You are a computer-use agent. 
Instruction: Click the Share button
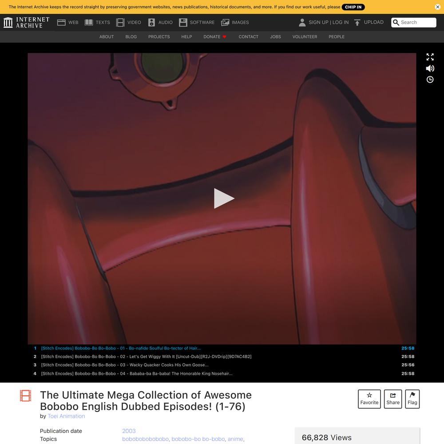point(393,399)
